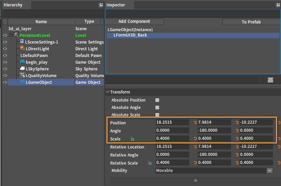
Task: Reset the Scale Y value arrow
Action: (x=237, y=139)
